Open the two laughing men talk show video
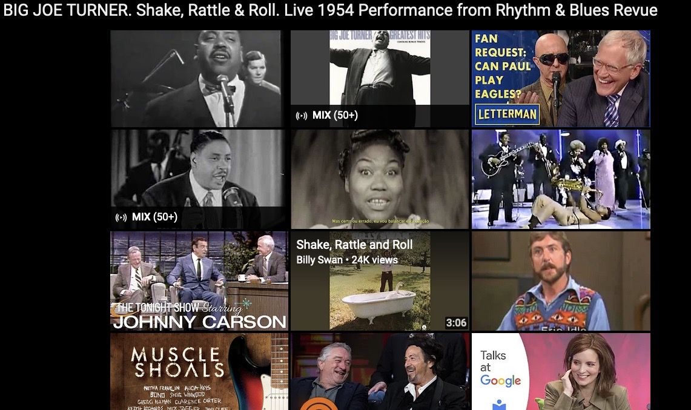Image resolution: width=691 pixels, height=410 pixels. [380, 372]
